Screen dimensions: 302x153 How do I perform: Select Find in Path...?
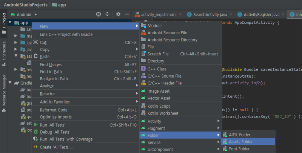pos(86,72)
